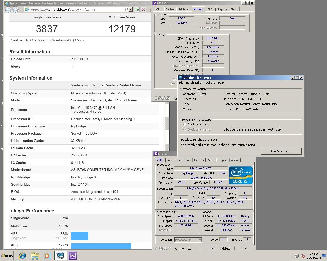
Task: Click Upload Date value 2013-11-23
Action: (79, 59)
